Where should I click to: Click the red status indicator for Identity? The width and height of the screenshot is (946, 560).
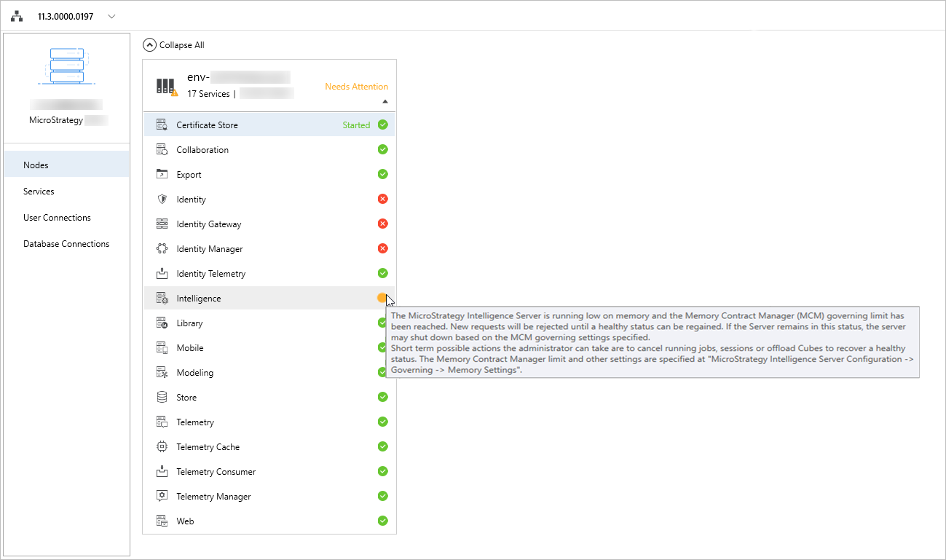(382, 199)
